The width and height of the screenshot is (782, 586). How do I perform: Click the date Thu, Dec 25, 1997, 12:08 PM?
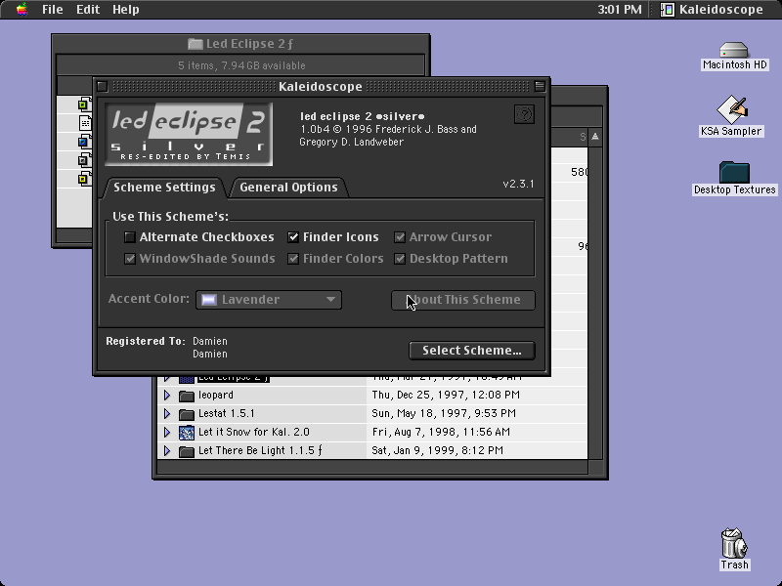pyautogui.click(x=446, y=396)
